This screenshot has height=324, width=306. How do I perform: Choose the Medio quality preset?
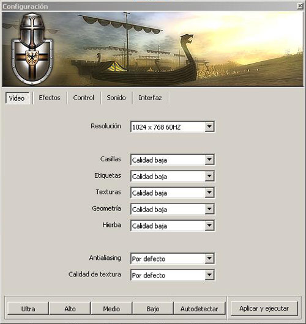(111, 309)
